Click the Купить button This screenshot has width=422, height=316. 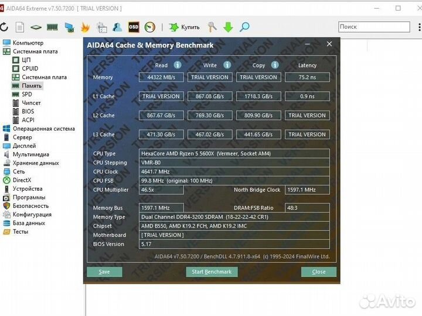tap(185, 27)
